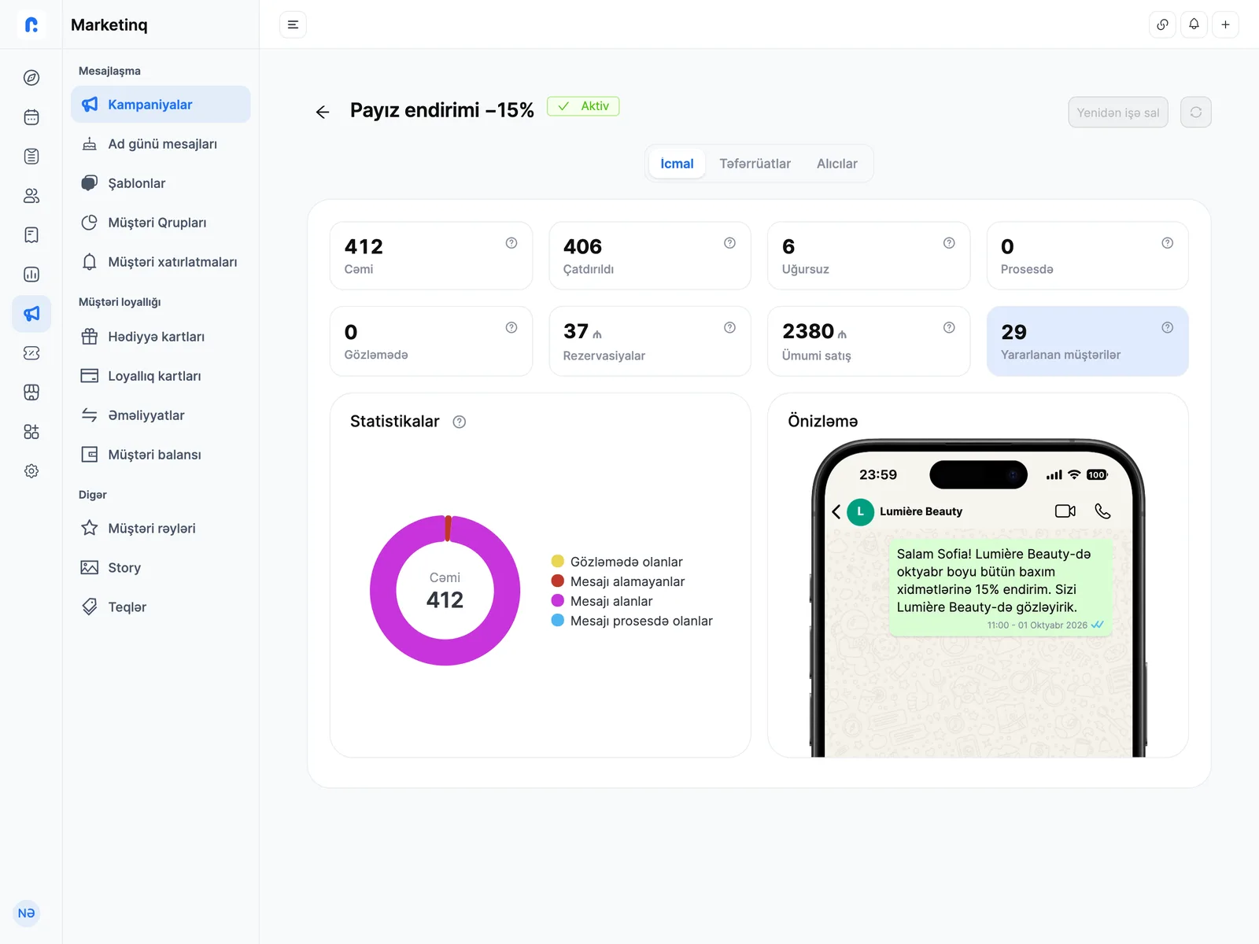Show help for Statistikalar section

[x=460, y=422]
